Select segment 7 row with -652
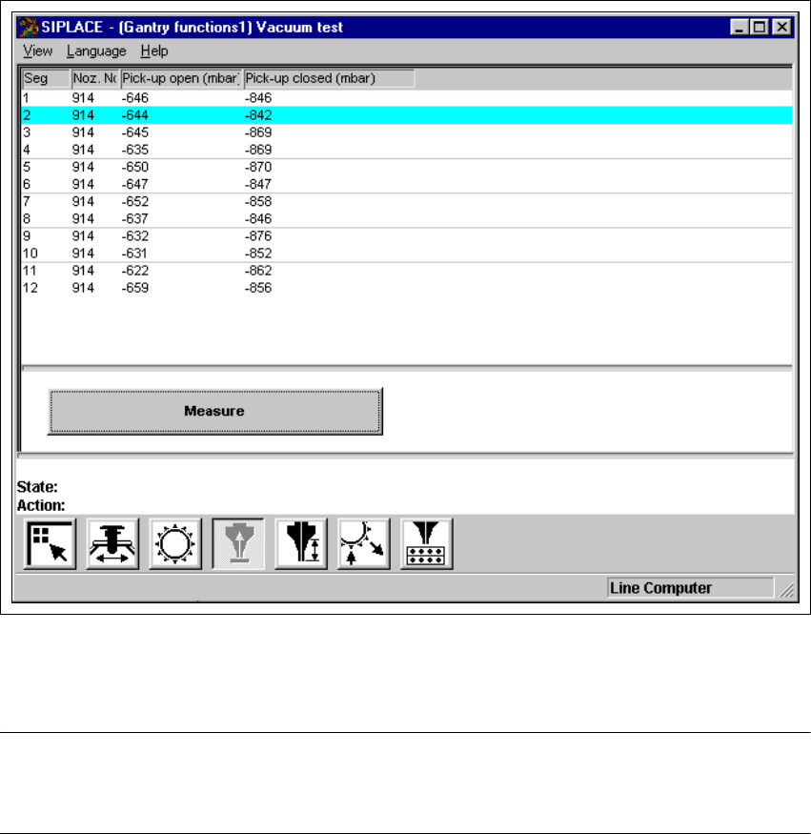The height and width of the screenshot is (834, 811). (x=407, y=201)
